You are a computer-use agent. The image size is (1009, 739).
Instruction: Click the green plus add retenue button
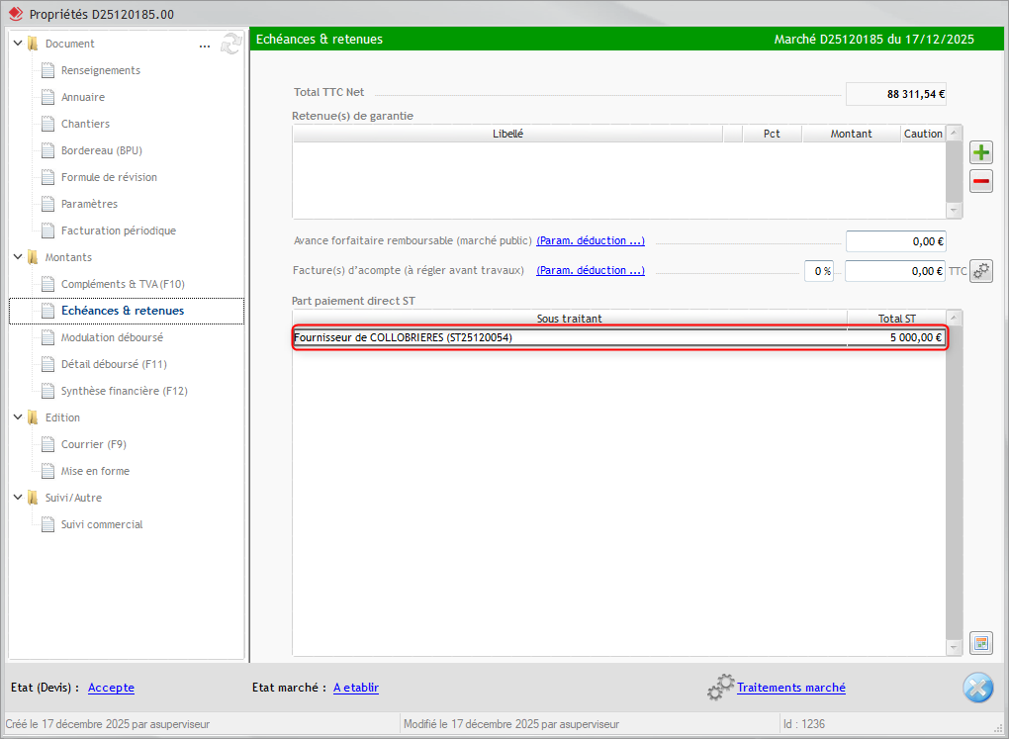click(980, 152)
